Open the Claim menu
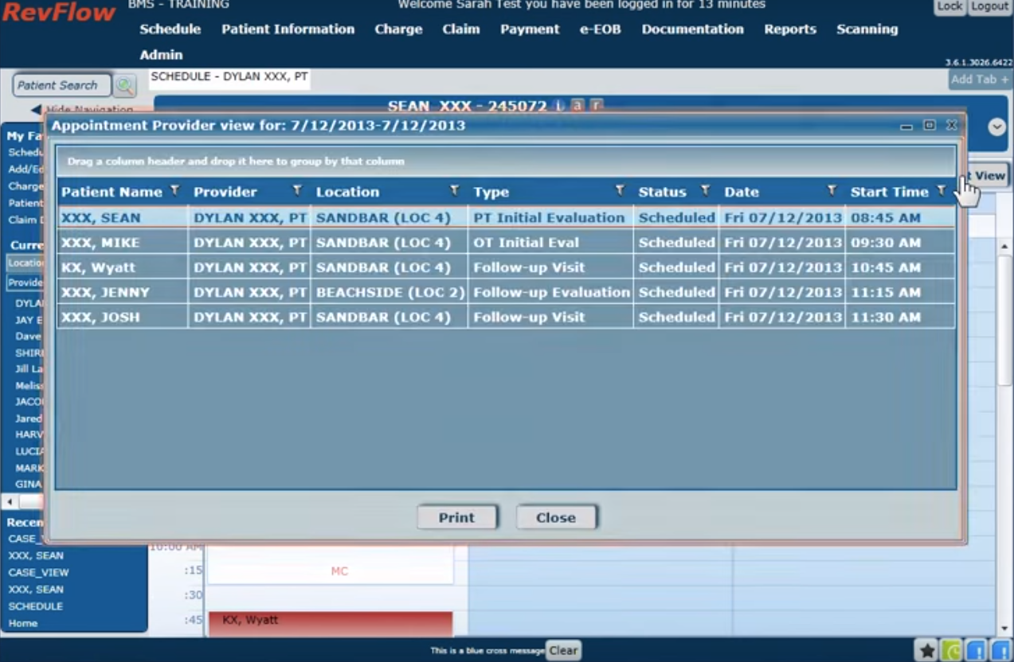Image resolution: width=1014 pixels, height=662 pixels. [461, 29]
